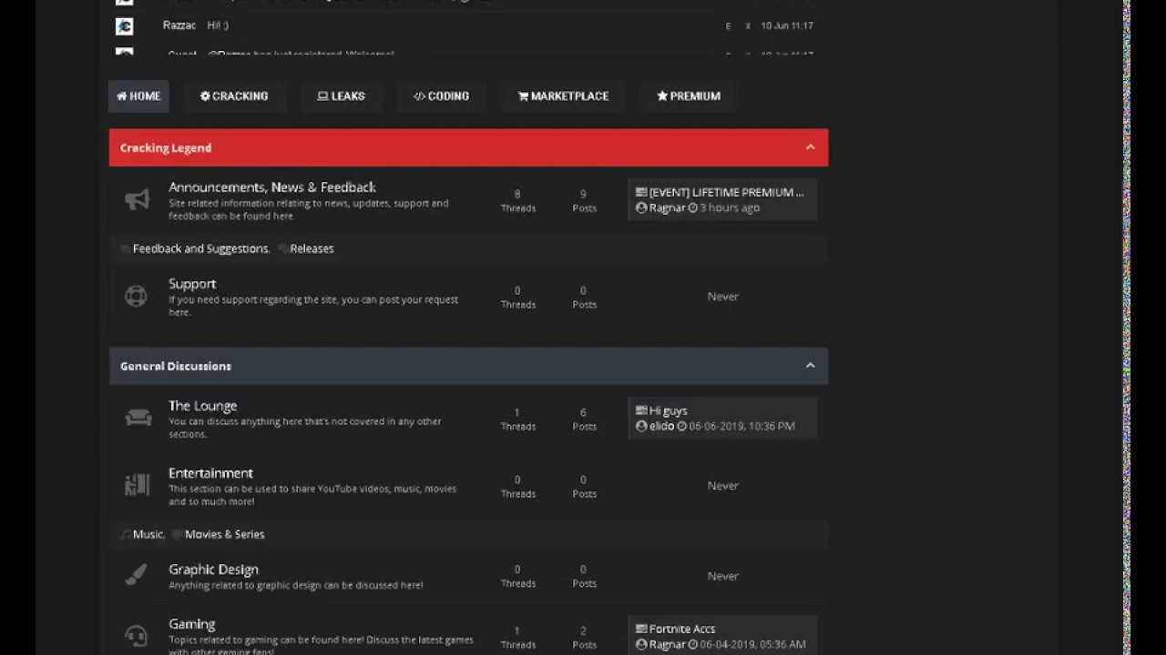Screen dimensions: 1166x655
Task: Open the MARKETPLACE navigation tab
Action: (x=563, y=96)
